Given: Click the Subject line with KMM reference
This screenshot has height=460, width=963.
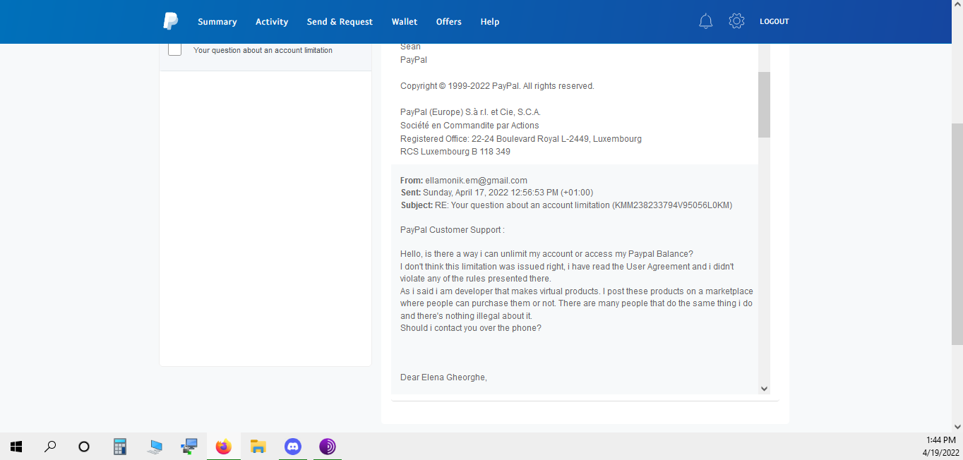Looking at the screenshot, I should click(x=566, y=205).
